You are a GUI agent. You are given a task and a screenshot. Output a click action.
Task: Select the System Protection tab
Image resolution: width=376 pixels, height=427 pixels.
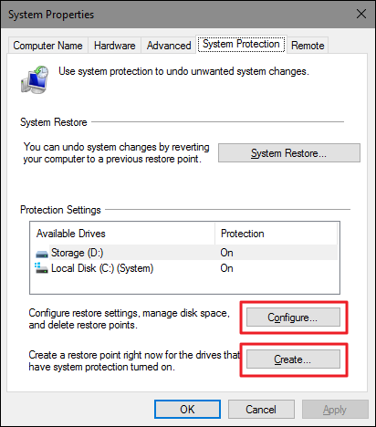click(x=241, y=44)
